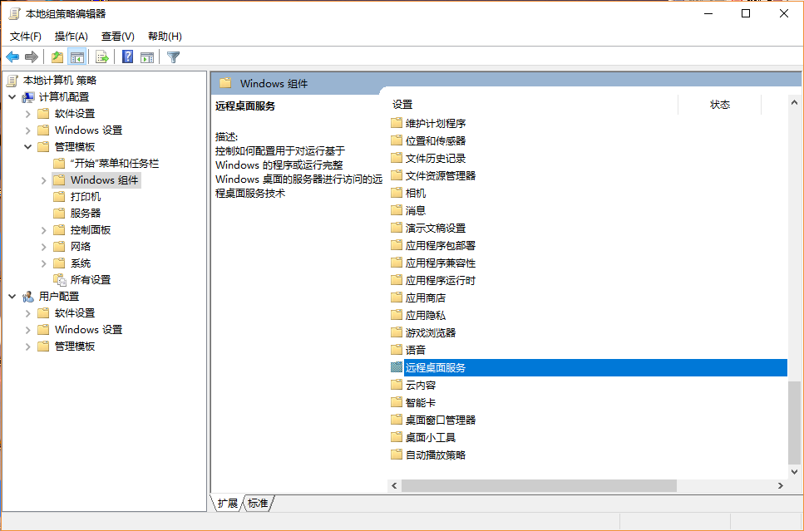The image size is (804, 531).
Task: Select the 所有设置 tree item label
Action: coord(91,280)
